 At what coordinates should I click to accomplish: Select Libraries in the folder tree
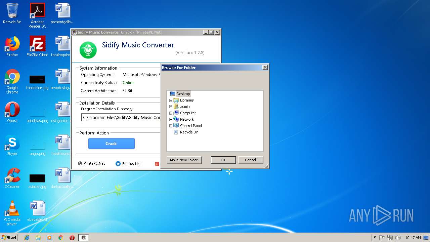pyautogui.click(x=187, y=100)
